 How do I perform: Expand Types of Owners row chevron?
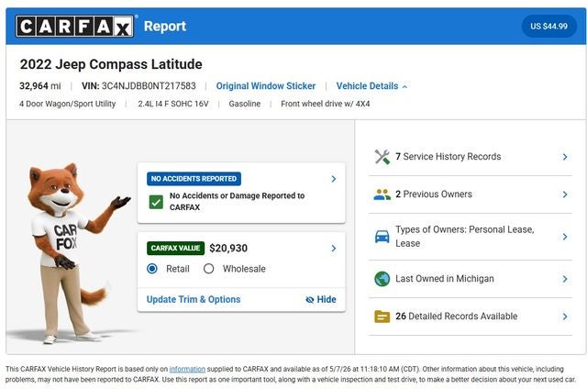[x=565, y=237]
